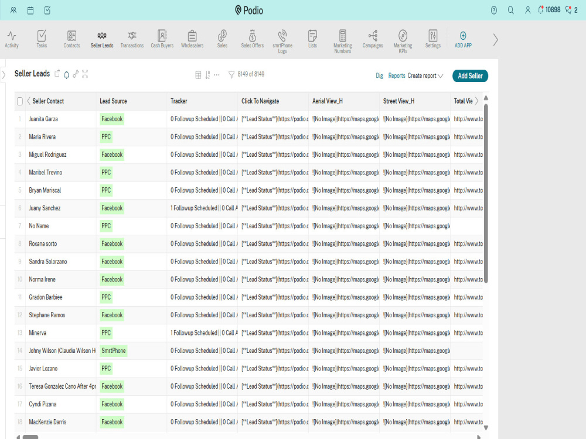This screenshot has width=586, height=439.
Task: Open the Wholesalers app
Action: click(192, 39)
